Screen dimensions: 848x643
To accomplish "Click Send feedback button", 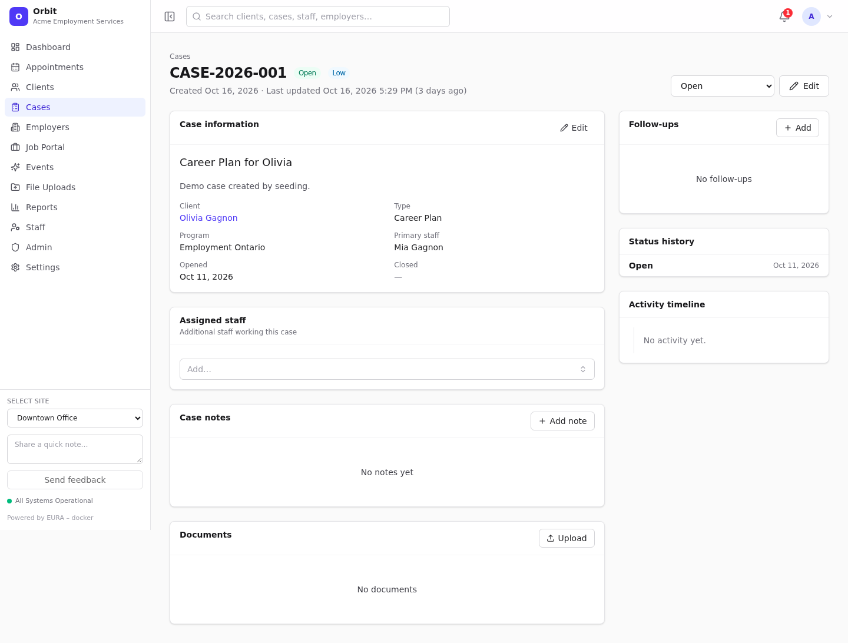I will 75,480.
